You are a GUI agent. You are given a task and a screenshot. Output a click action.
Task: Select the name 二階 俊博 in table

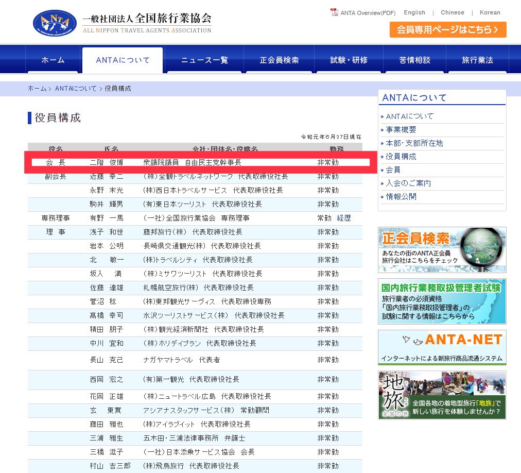click(107, 162)
